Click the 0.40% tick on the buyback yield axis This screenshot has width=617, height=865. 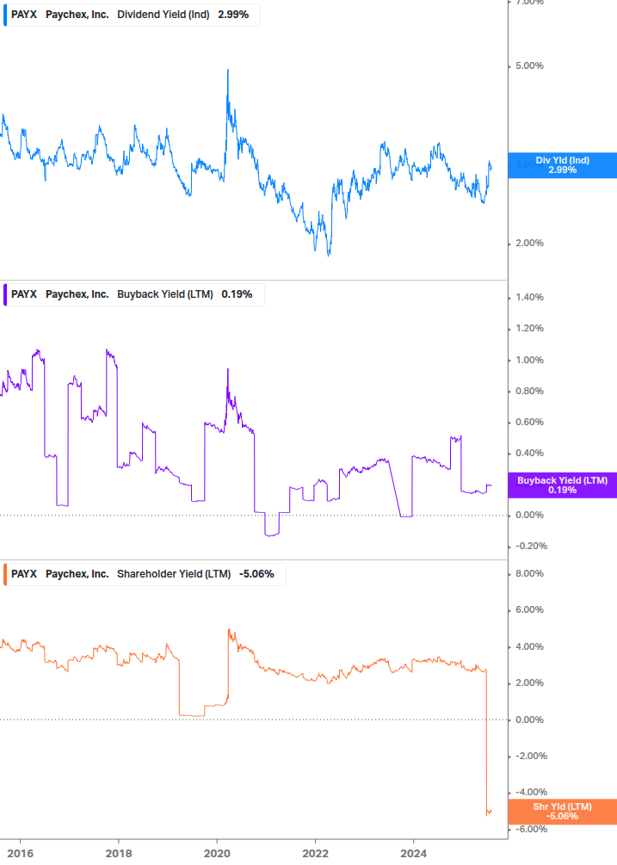click(x=529, y=453)
